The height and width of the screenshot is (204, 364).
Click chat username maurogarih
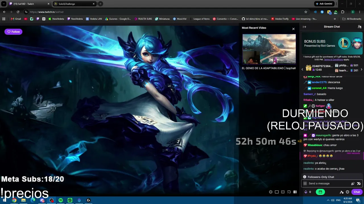click(323, 135)
